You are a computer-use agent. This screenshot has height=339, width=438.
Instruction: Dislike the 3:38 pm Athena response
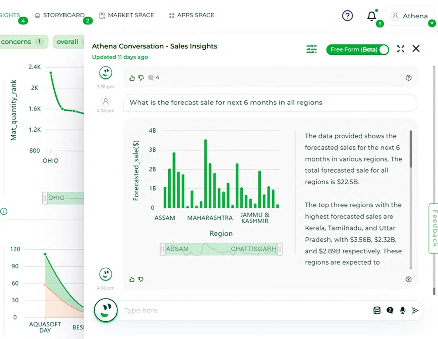pos(141,78)
